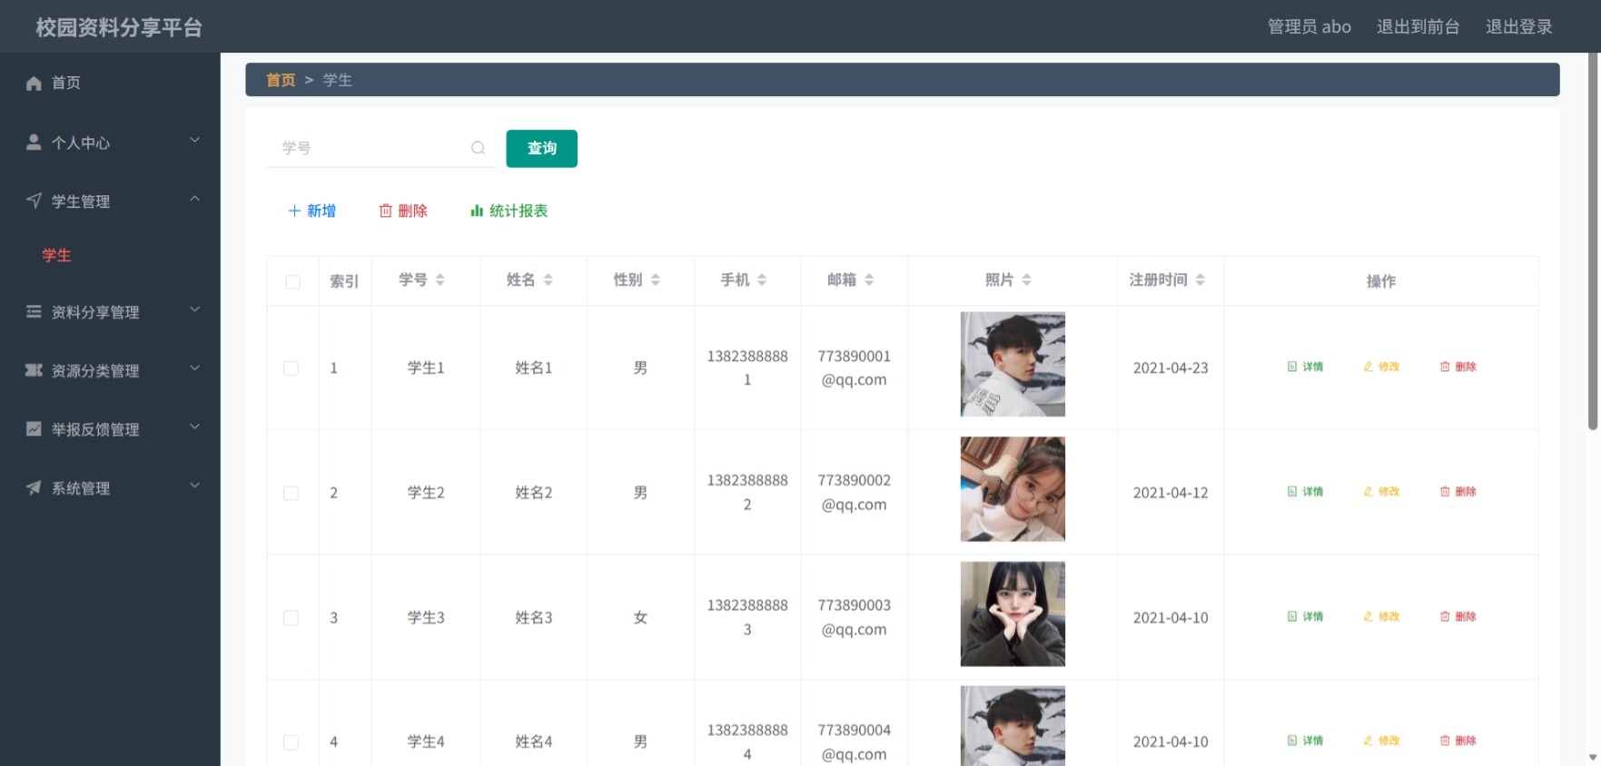Click the 学号 search input field
This screenshot has width=1601, height=766.
380,148
